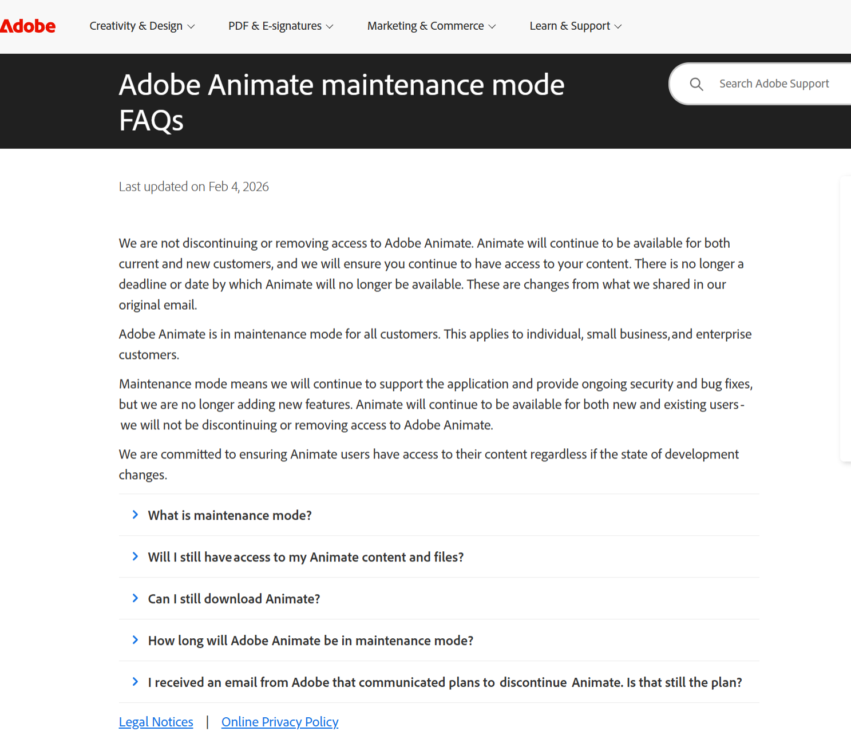Viewport: 851px width, 751px height.
Task: Open the Learn & Support menu
Action: pyautogui.click(x=569, y=26)
